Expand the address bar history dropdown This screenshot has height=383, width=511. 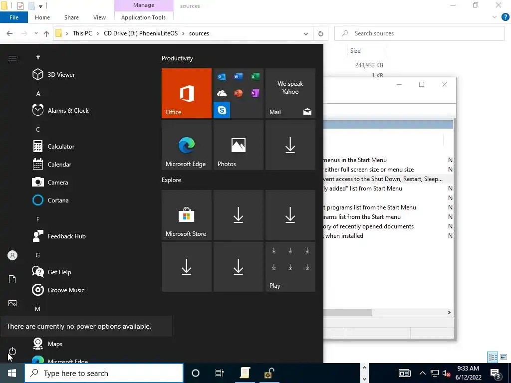tap(306, 33)
